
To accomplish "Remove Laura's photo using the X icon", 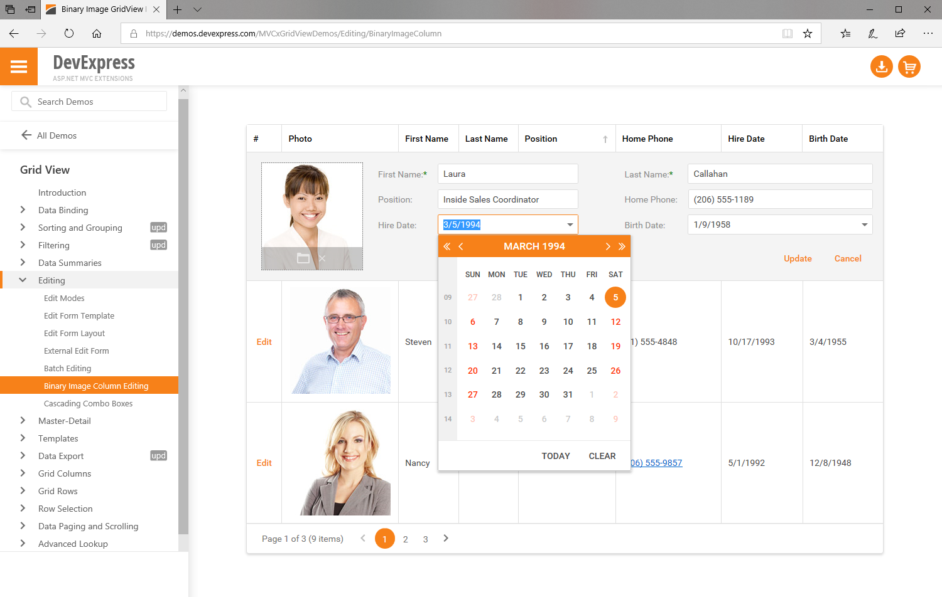I will coord(323,257).
